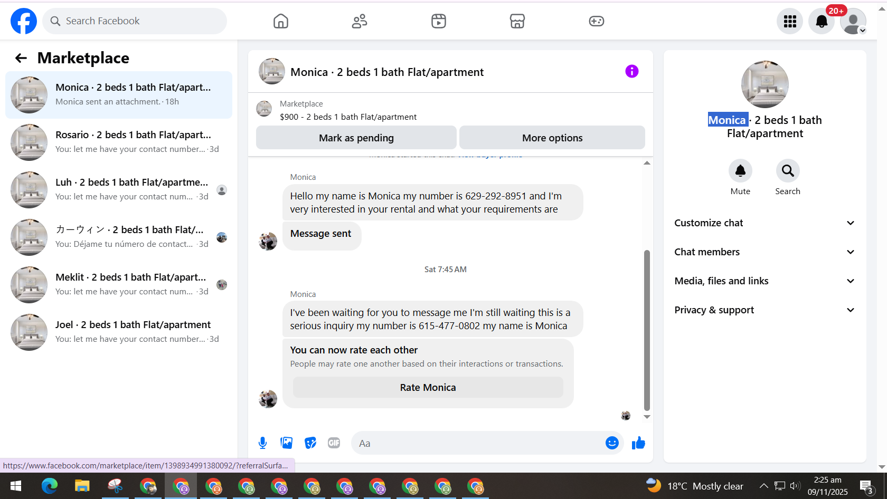Open File Explorer from taskbar
This screenshot has height=499, width=887.
pos(82,486)
